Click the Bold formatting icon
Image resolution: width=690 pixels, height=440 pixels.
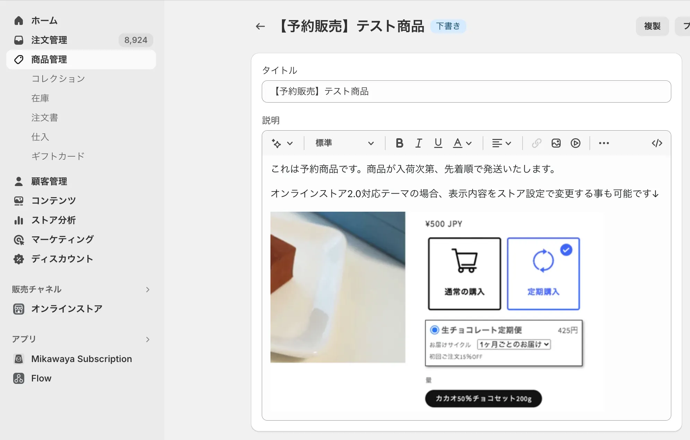[399, 143]
